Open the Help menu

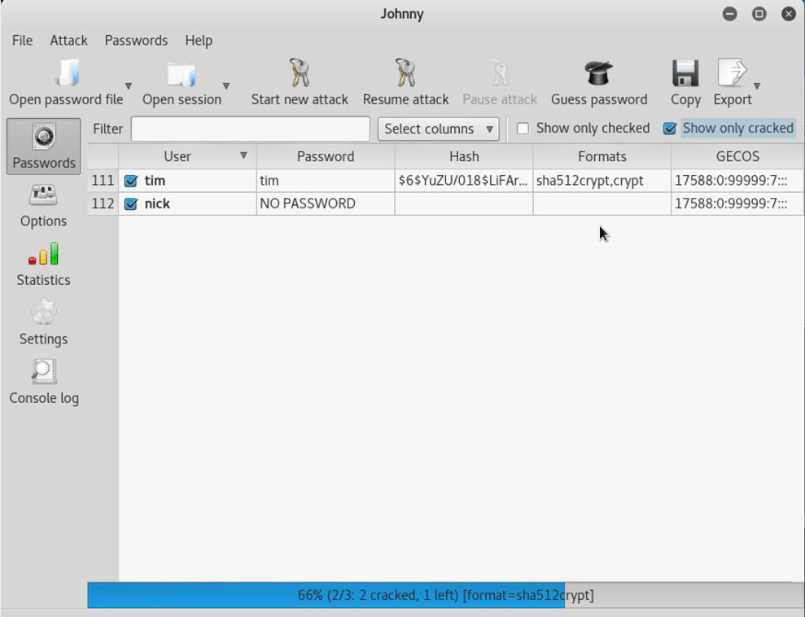pos(199,41)
